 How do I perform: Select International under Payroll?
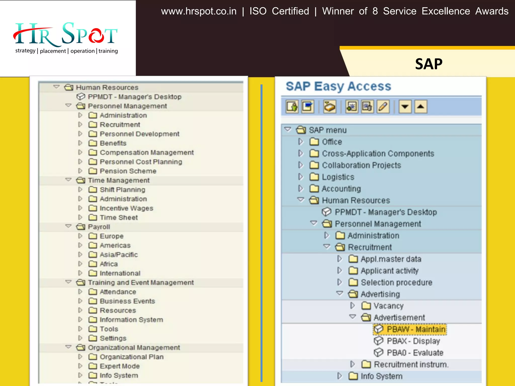(x=120, y=273)
